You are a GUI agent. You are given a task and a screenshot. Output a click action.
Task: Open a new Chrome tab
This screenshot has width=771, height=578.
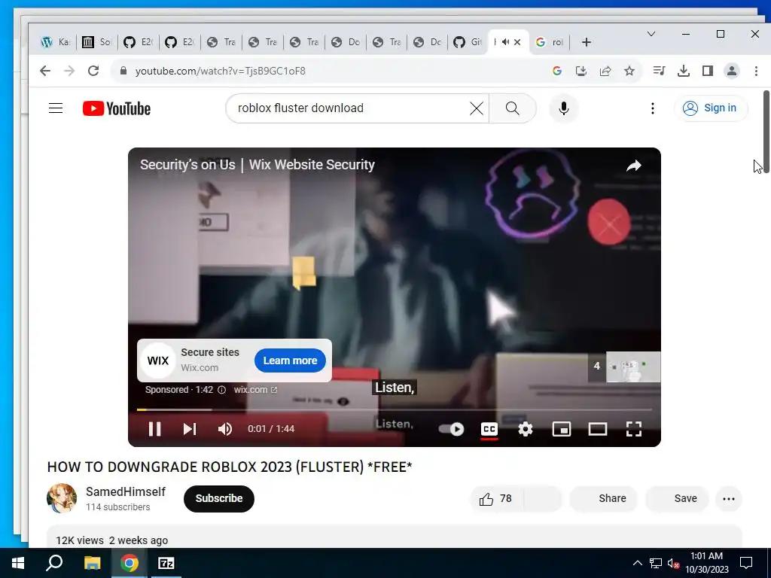pyautogui.click(x=586, y=42)
